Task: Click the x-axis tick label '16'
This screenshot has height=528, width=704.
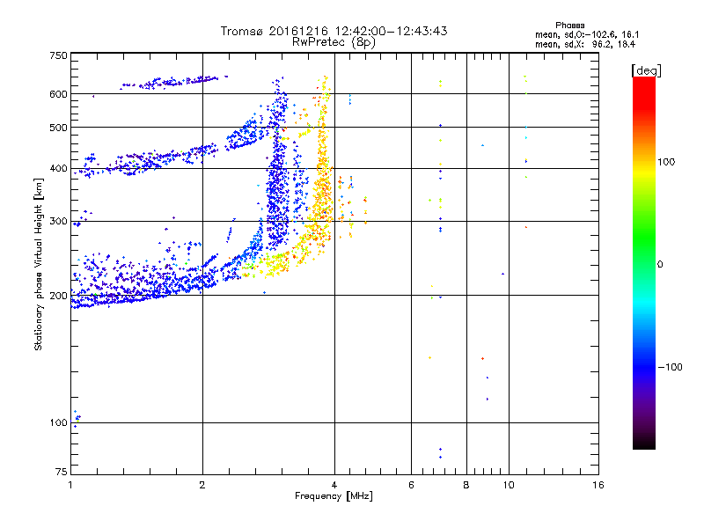Action: (x=598, y=485)
